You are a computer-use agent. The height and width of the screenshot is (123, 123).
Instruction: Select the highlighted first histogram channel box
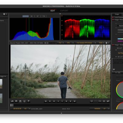pos(26,16)
